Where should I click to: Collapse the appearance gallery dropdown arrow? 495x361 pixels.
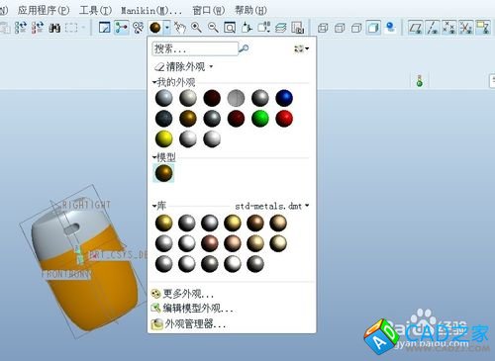tap(167, 28)
